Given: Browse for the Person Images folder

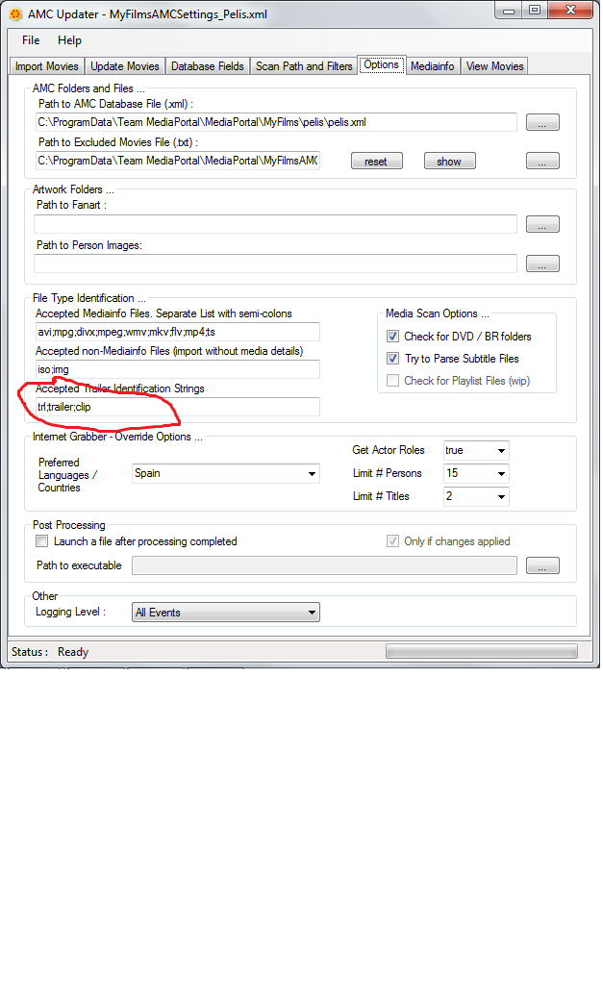Looking at the screenshot, I should [x=542, y=263].
